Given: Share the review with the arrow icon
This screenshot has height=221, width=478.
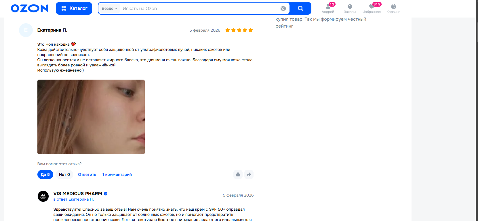Looking at the screenshot, I should coord(249,174).
